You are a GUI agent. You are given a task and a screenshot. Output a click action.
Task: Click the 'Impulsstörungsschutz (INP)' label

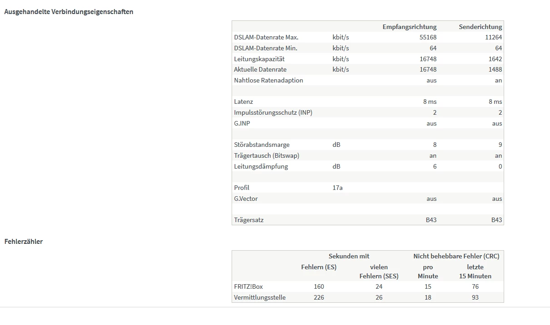[x=273, y=112]
